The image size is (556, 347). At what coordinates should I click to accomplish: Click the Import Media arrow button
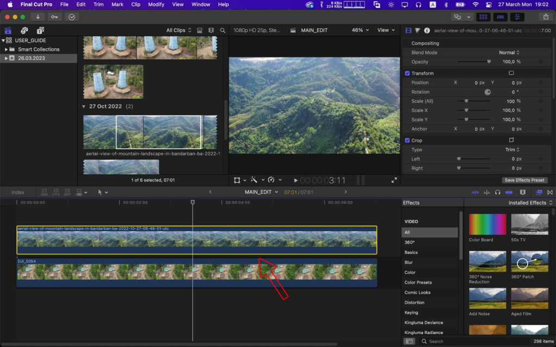click(37, 17)
